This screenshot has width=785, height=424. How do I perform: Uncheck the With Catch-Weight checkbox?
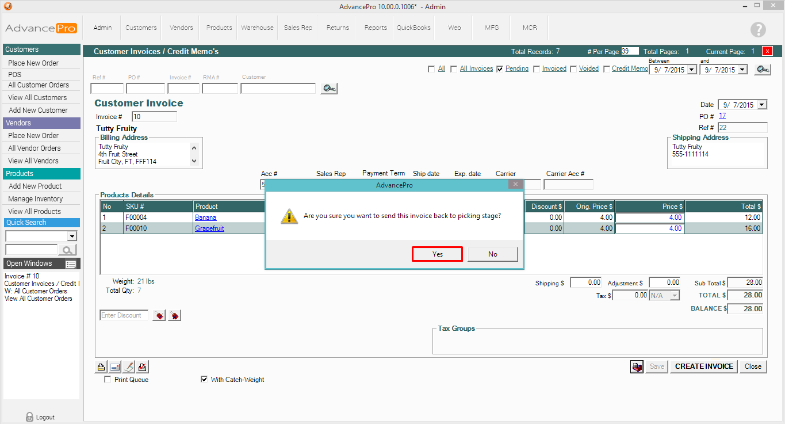pos(204,380)
